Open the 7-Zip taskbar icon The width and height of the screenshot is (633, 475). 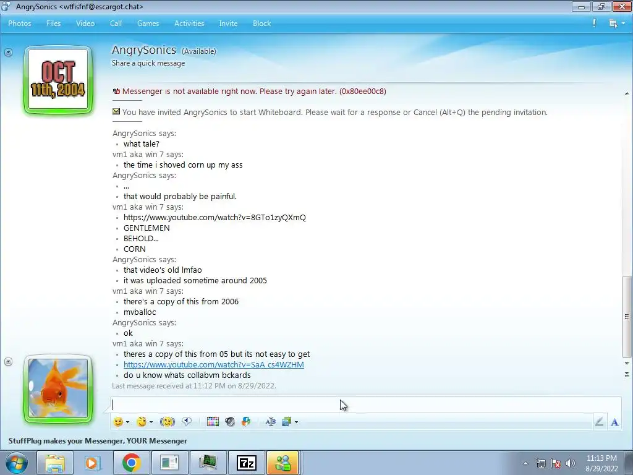tap(247, 463)
